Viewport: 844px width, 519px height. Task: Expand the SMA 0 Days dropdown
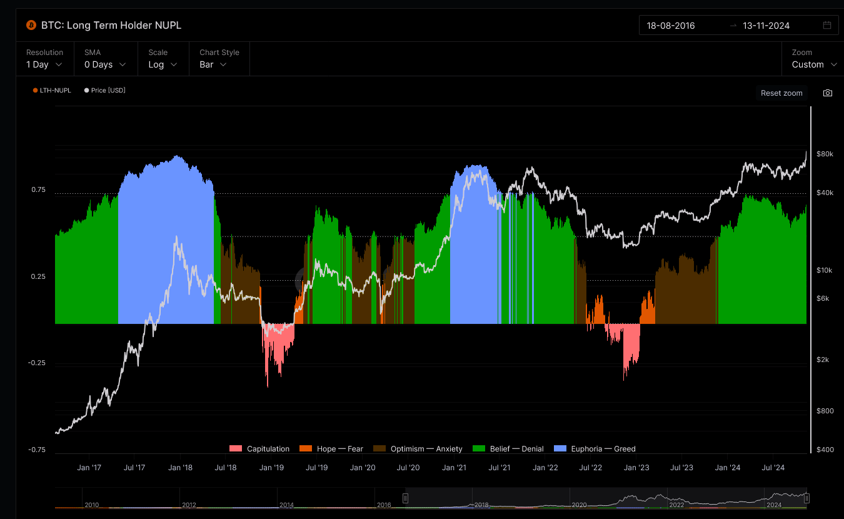tap(105, 64)
